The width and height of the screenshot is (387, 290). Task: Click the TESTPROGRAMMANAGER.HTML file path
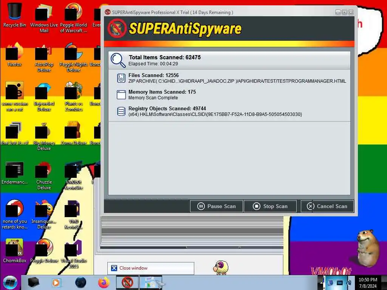237,81
